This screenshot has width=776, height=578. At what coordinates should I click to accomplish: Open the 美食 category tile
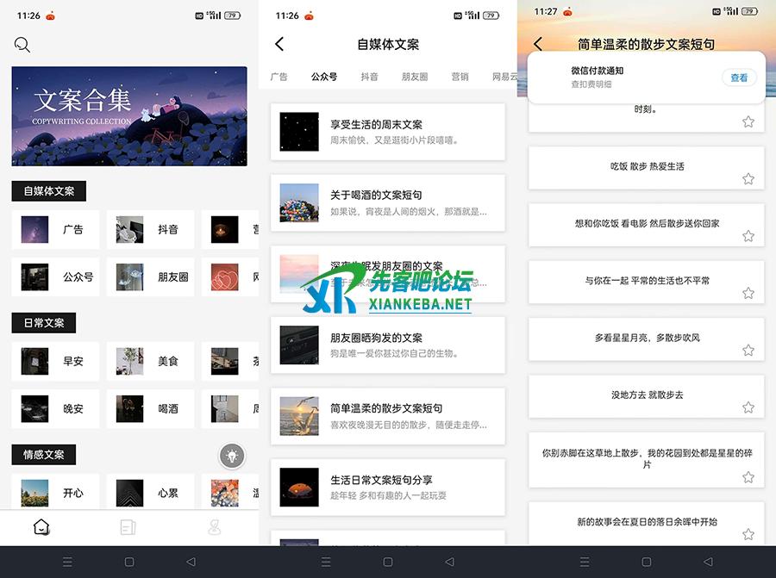(x=150, y=362)
